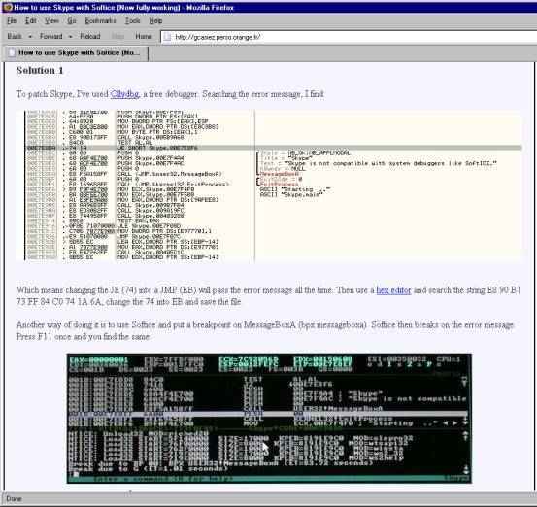537x507 pixels.
Task: Click the Forward navigation button
Action: (x=51, y=36)
